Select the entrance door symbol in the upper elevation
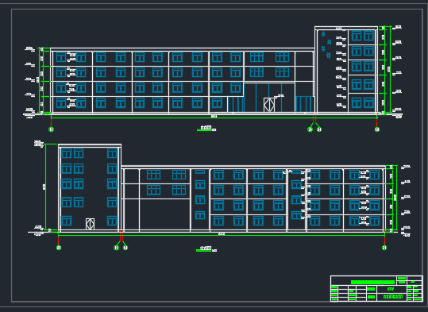This screenshot has width=428, height=312. [269, 105]
